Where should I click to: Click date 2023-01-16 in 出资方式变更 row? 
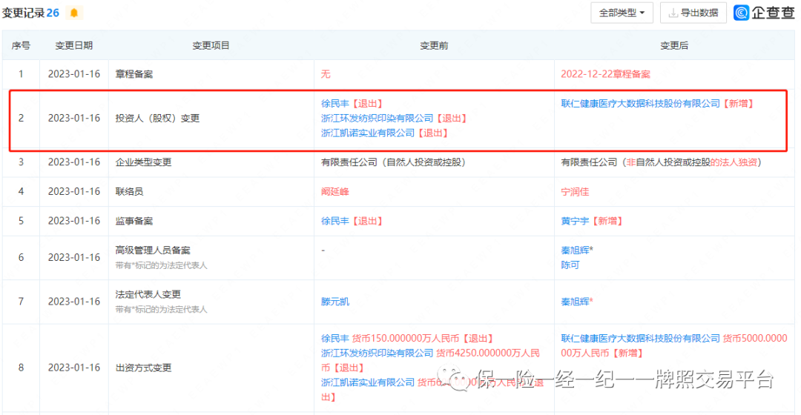click(74, 368)
